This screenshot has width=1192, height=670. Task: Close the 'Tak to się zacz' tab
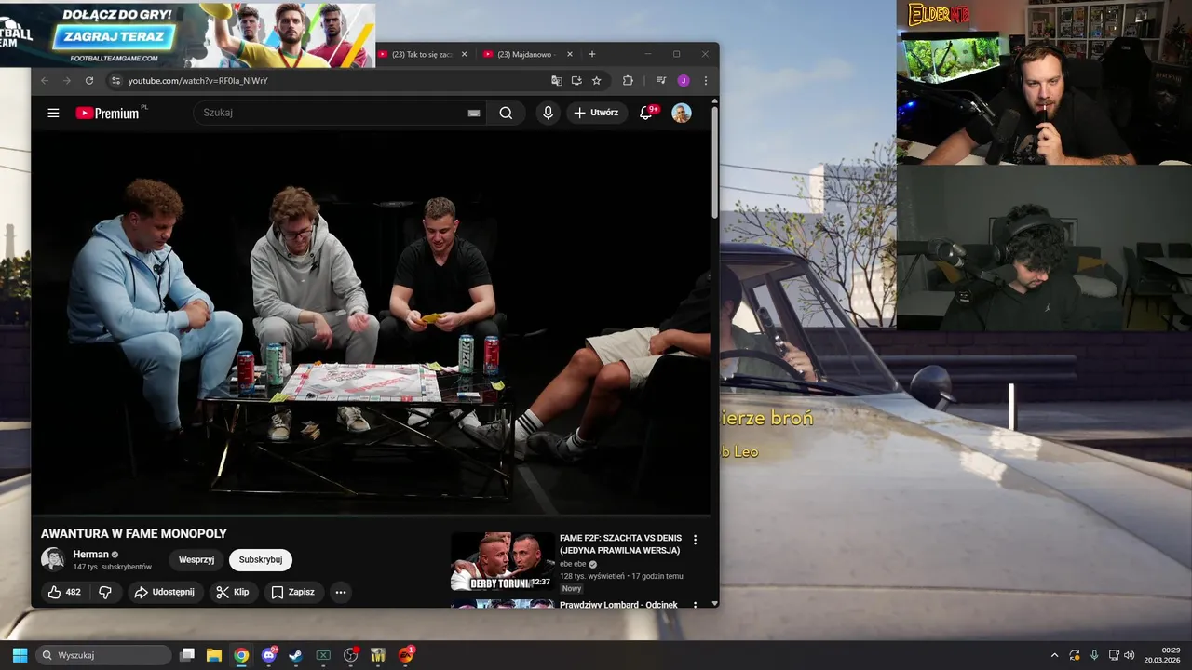[464, 54]
